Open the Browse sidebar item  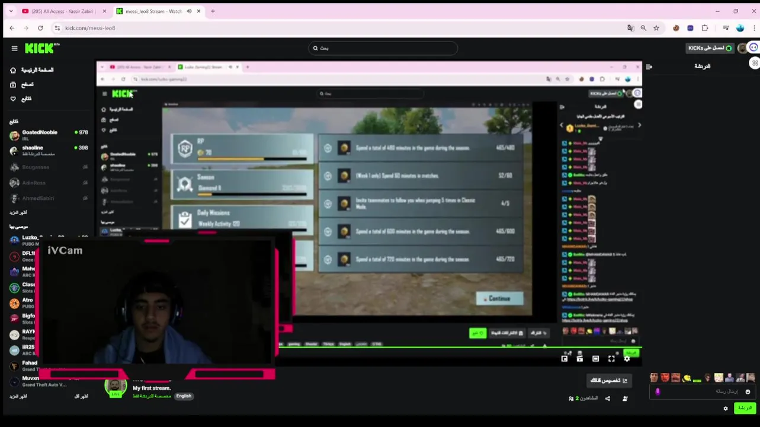23,84
